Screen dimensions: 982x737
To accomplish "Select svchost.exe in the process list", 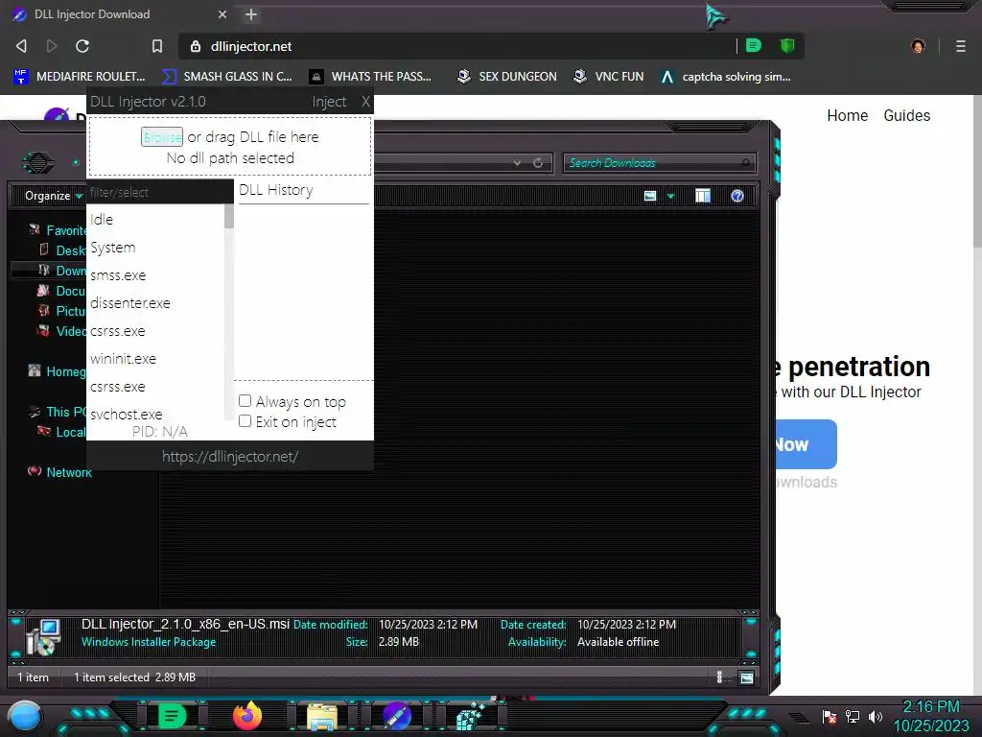I will (x=155, y=414).
